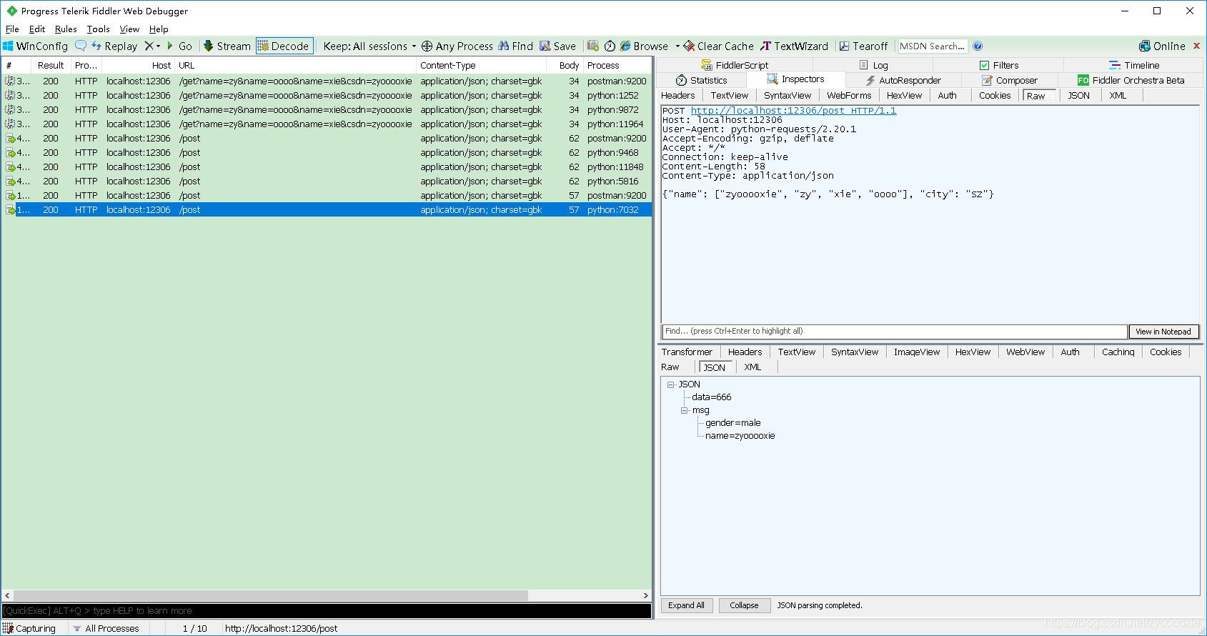Click the Find text box in request inspector
The width and height of the screenshot is (1207, 636).
[x=894, y=331]
